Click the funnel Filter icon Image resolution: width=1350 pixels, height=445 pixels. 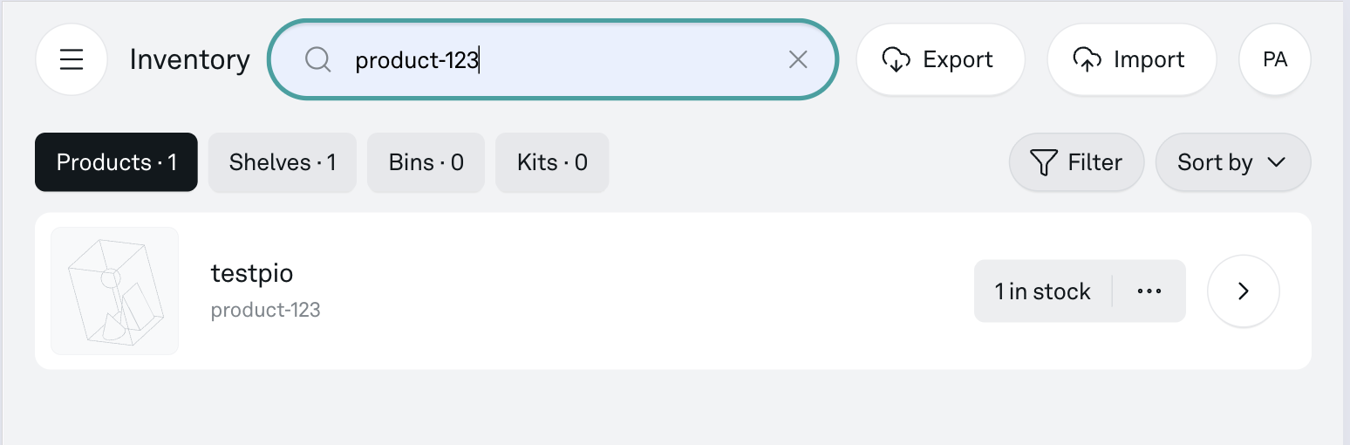point(1044,162)
